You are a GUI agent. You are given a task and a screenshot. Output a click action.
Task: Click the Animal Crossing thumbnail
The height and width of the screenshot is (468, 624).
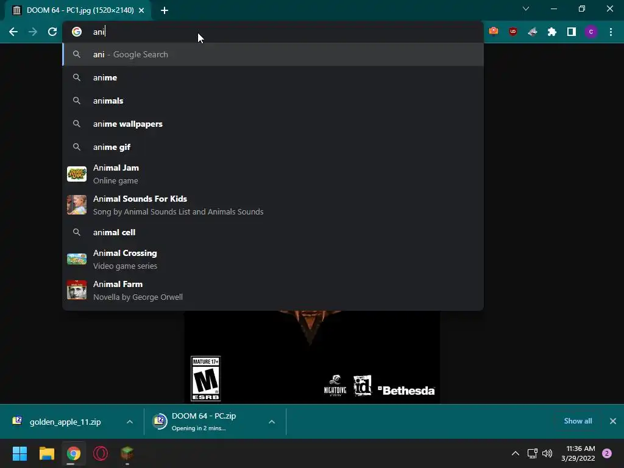(x=77, y=259)
